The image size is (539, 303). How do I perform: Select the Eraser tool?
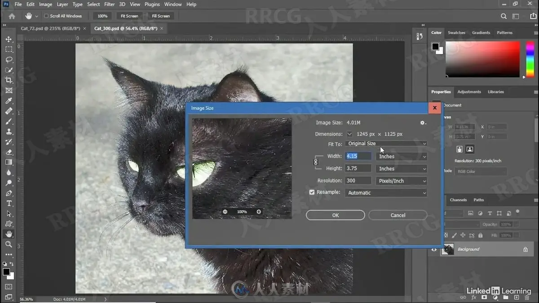(x=9, y=152)
